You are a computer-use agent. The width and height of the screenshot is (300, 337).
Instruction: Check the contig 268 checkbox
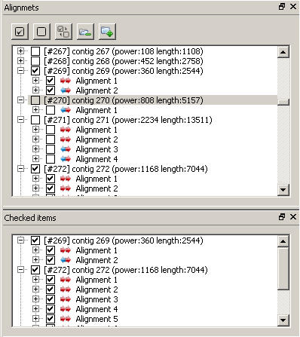click(x=35, y=61)
